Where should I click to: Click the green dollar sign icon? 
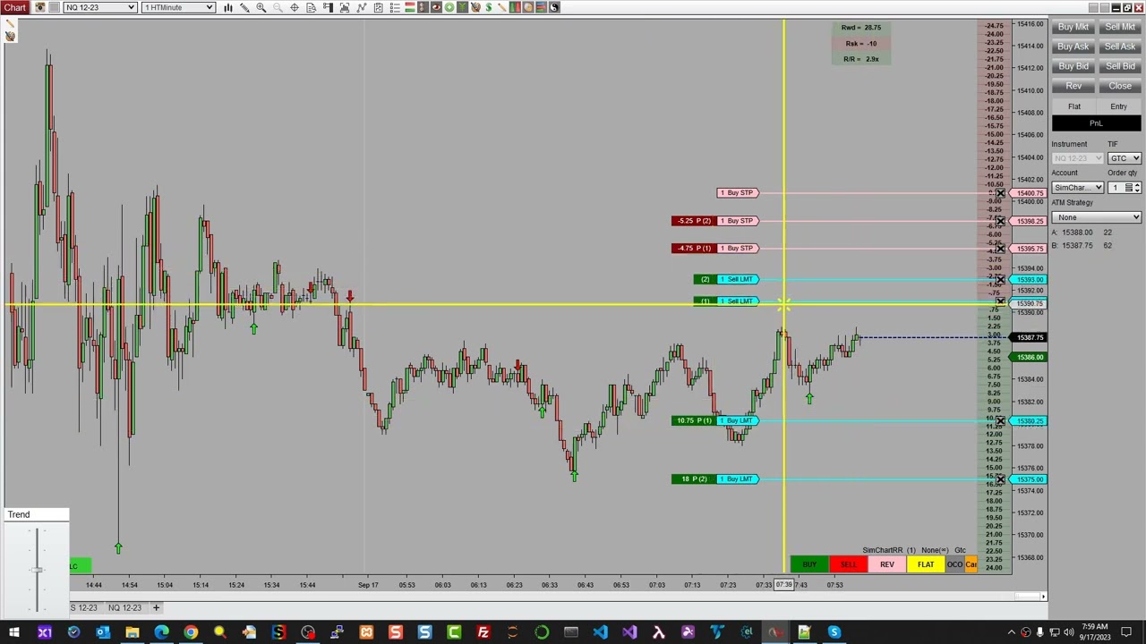coord(489,7)
